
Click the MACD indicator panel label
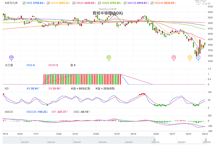pos(9,112)
